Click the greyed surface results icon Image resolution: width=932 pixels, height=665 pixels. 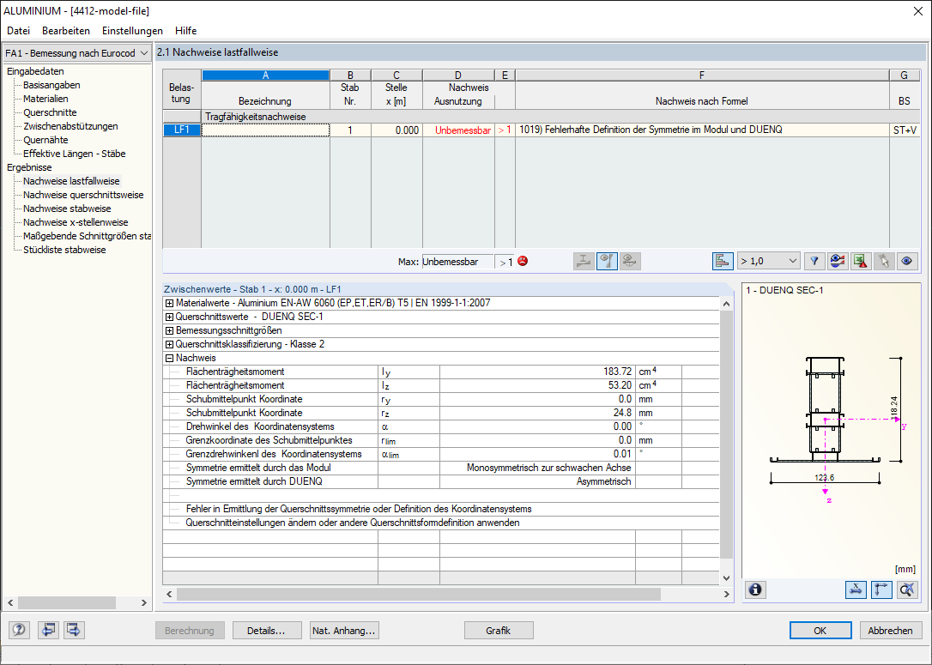click(630, 261)
